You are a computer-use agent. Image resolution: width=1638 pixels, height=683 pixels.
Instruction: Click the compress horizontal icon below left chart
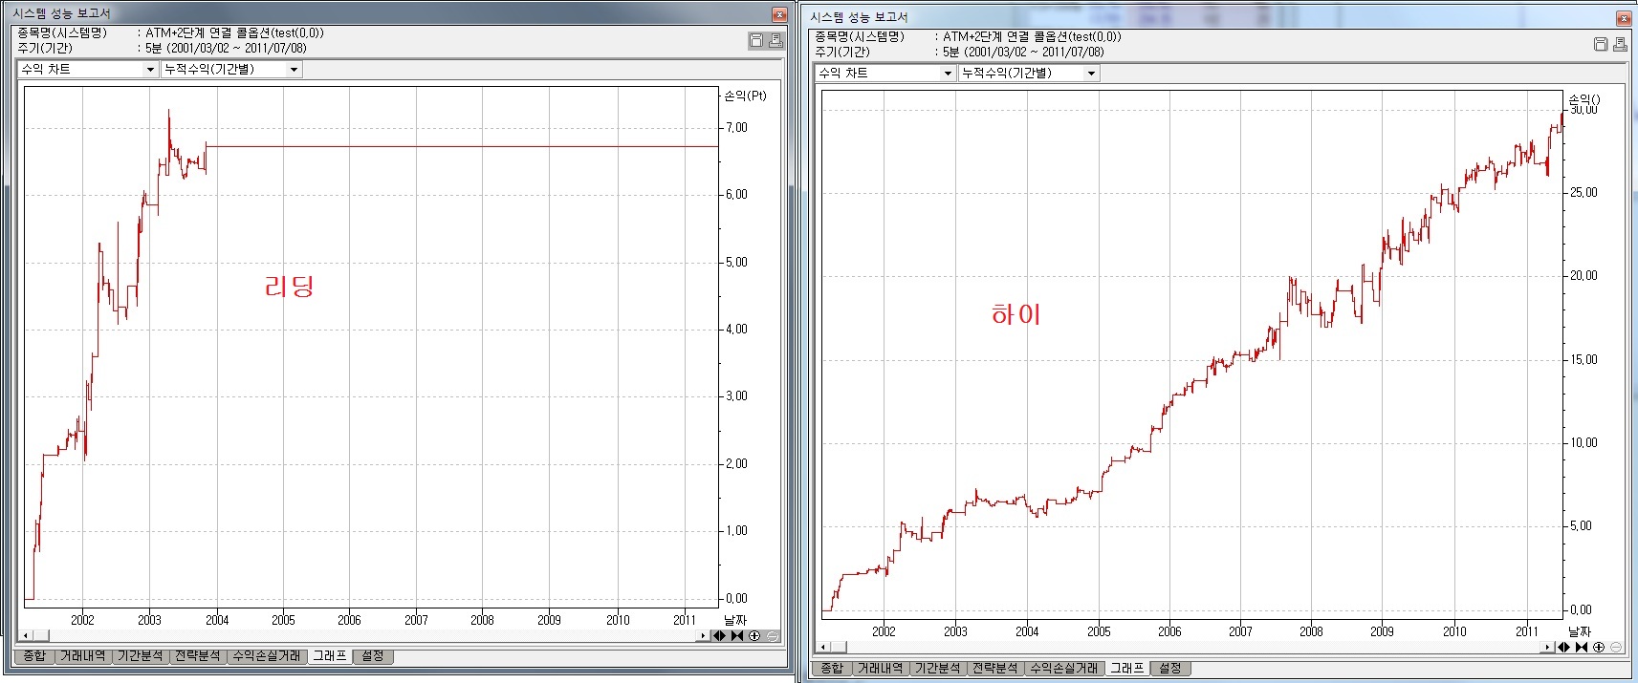point(737,636)
